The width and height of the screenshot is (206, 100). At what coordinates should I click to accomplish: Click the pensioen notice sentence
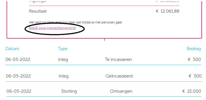pyautogui.click(x=76, y=22)
